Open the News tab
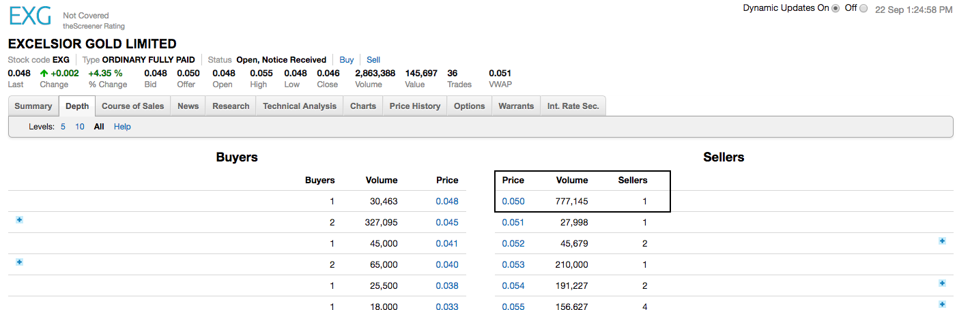 (x=188, y=106)
